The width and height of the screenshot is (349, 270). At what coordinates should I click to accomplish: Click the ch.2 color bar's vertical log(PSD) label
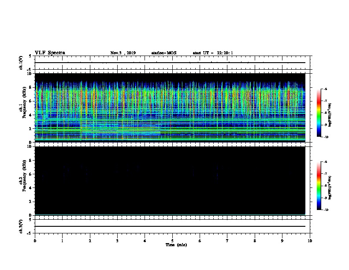tap(330, 188)
